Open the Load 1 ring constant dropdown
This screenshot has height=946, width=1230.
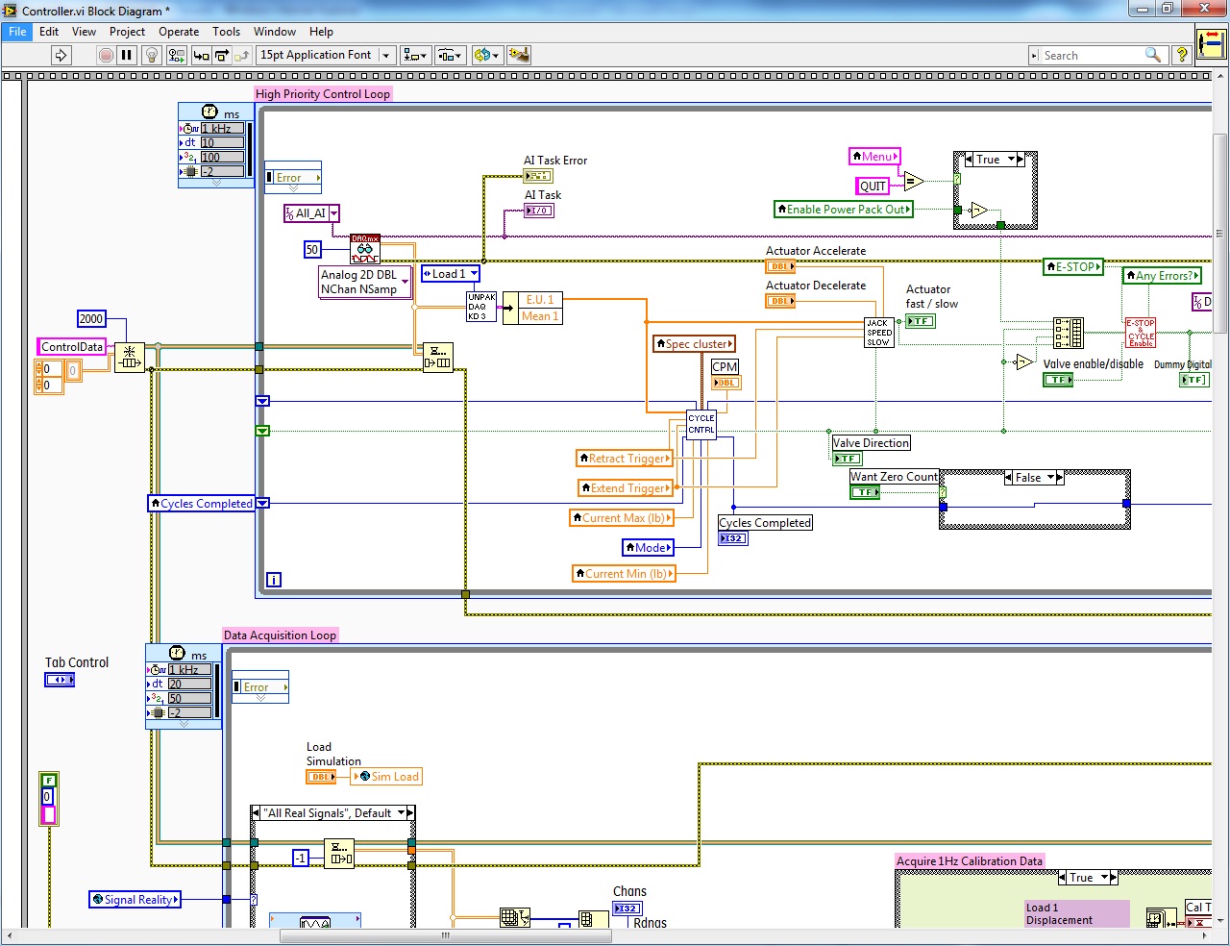[x=451, y=274]
